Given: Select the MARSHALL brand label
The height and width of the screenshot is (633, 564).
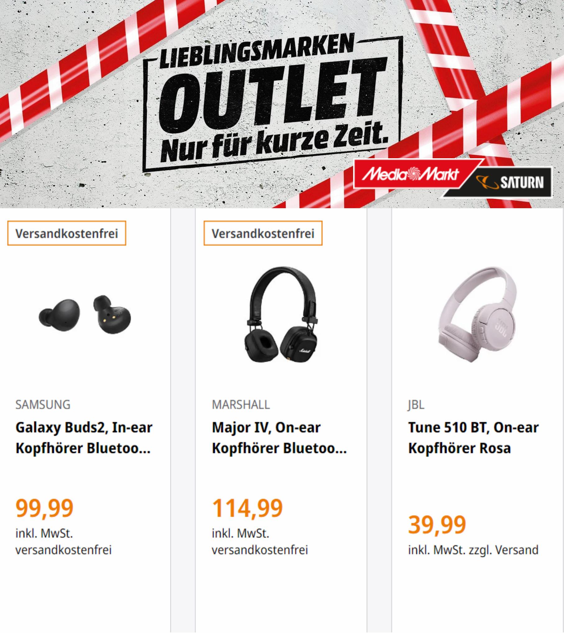Looking at the screenshot, I should 241,405.
